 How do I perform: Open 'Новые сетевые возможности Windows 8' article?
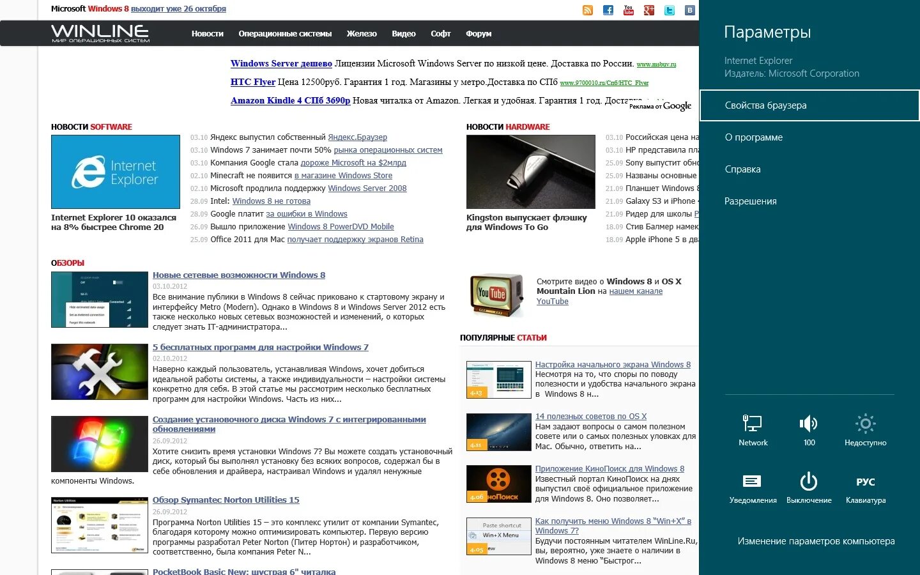(x=239, y=275)
